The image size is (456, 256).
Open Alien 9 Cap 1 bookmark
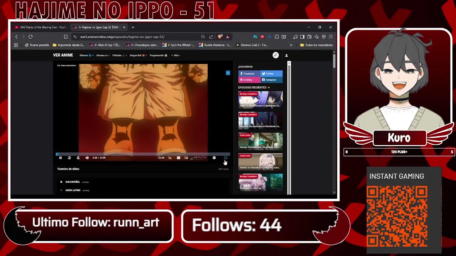(x=105, y=45)
